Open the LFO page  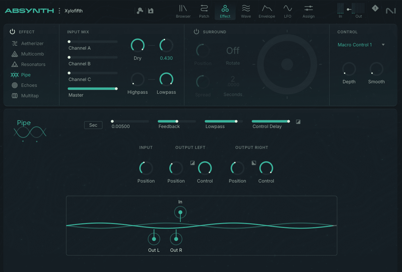tap(287, 11)
